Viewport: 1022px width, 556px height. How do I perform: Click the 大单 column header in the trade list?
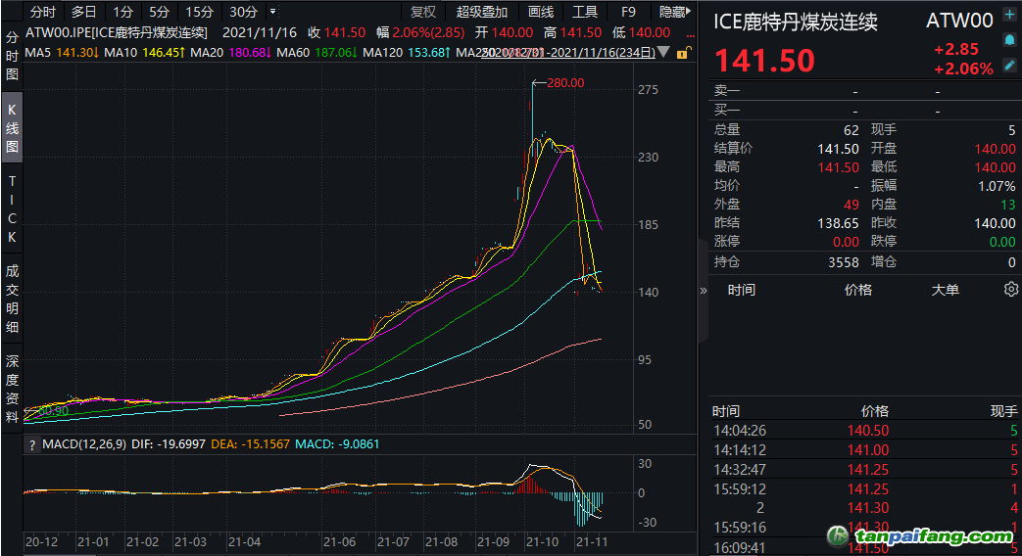pos(945,290)
